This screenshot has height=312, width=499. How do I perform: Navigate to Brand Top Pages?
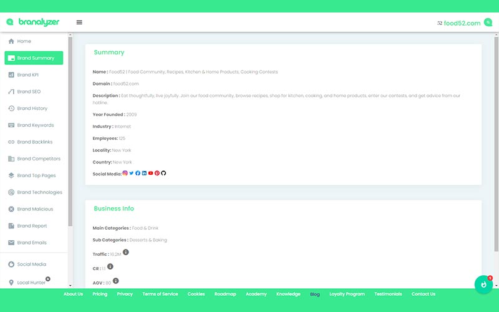(x=34, y=175)
